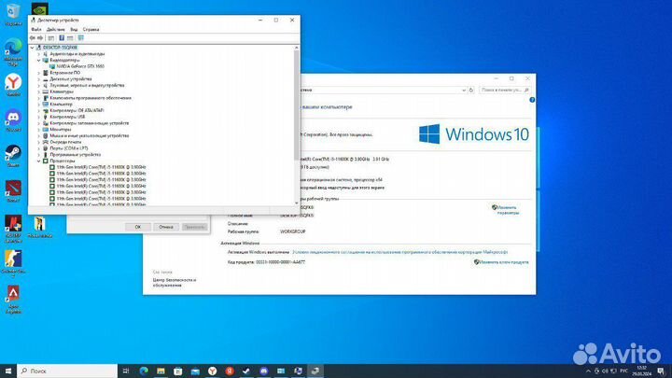This screenshot has height=378, width=672.
Task: Open the Steam desktop shortcut
Action: [x=13, y=156]
